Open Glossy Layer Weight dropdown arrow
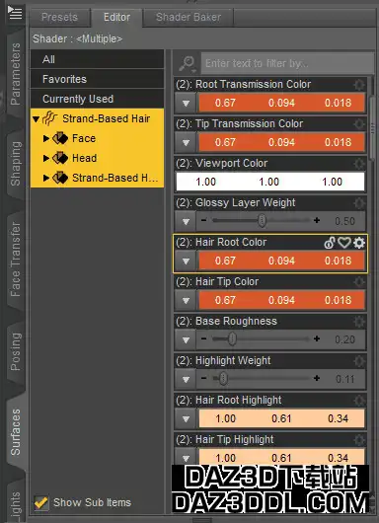The image size is (379, 523). 186,221
